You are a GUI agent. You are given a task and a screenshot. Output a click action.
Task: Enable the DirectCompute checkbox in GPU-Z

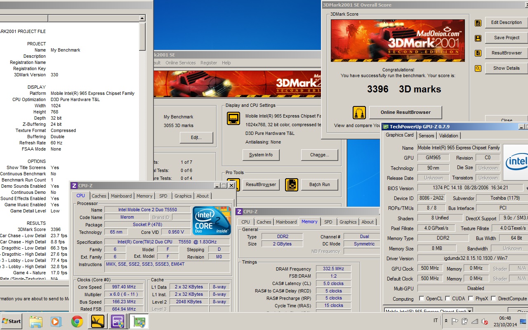493,299
